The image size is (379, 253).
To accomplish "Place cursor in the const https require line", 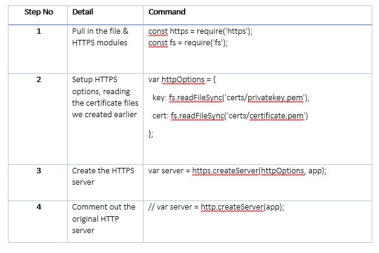I will coord(200,31).
